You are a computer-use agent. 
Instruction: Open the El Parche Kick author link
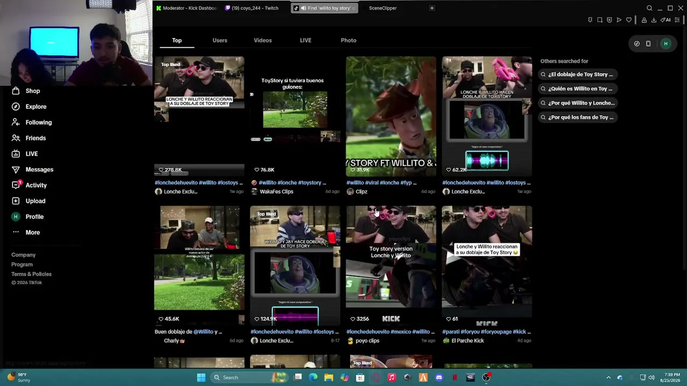pos(467,340)
